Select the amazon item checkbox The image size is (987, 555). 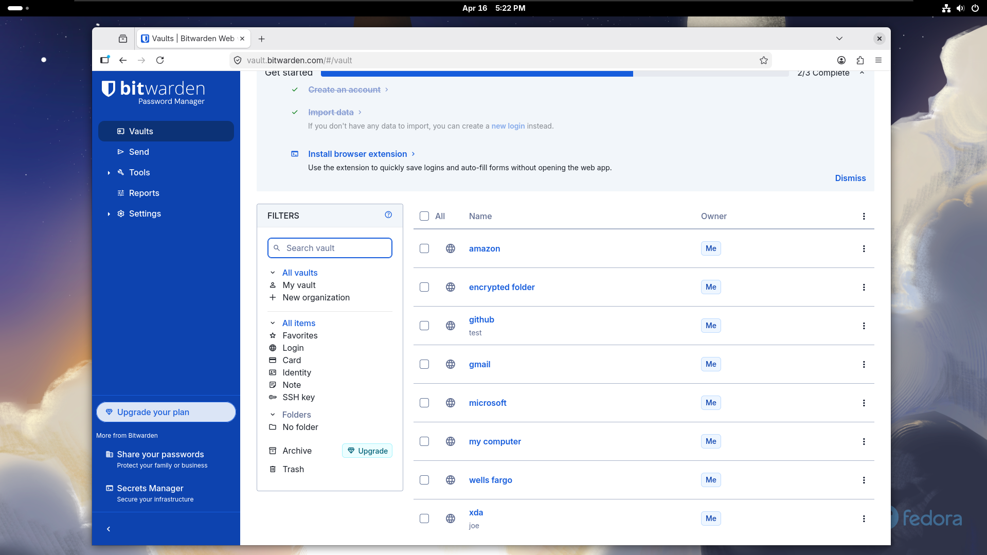tap(424, 248)
